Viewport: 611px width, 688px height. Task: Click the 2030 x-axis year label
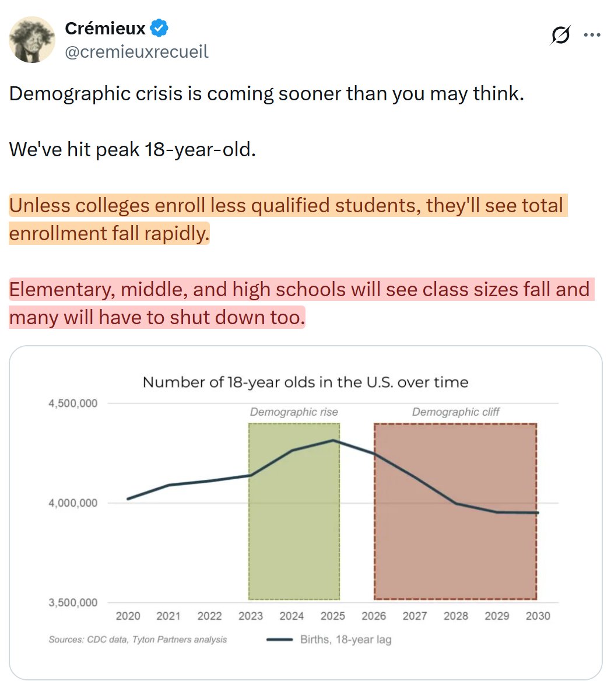click(538, 616)
